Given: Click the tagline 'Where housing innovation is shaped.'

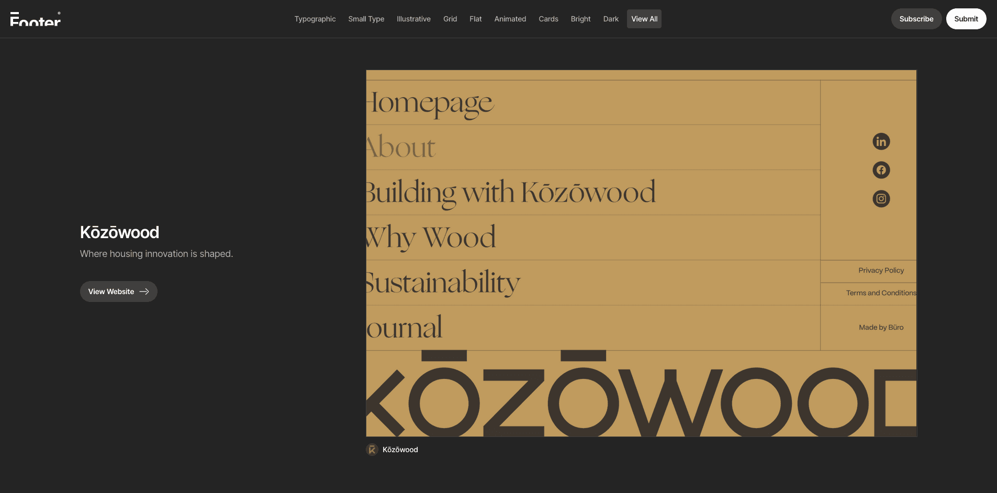Looking at the screenshot, I should click(156, 254).
